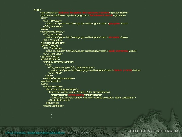Click the opening <fabric> tag
This screenshot has height=137, width=182.
(x=44, y=84)
